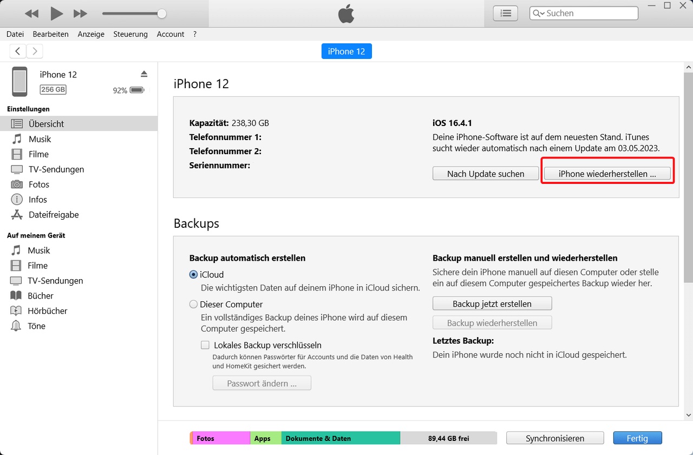
Task: Open the Account menu
Action: click(x=171, y=34)
